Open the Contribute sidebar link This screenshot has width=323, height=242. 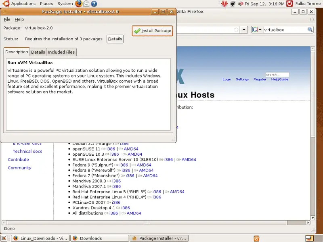point(18,160)
